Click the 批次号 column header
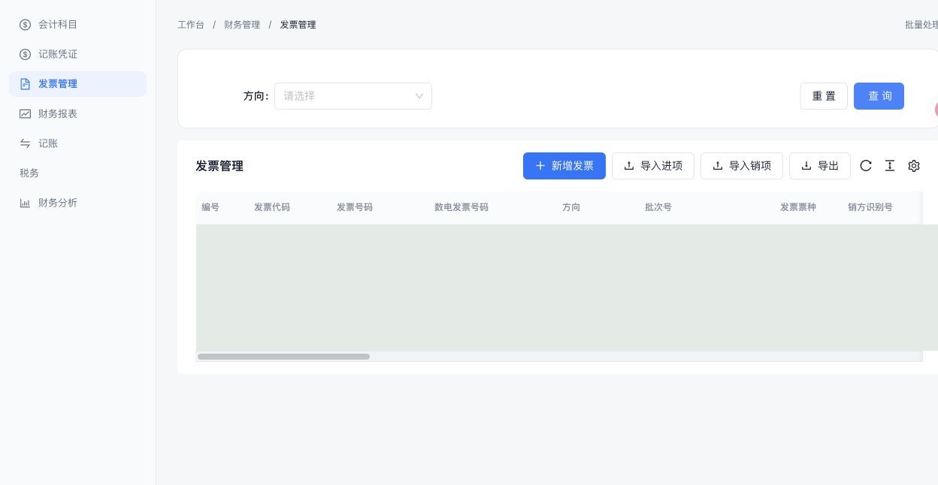The width and height of the screenshot is (938, 485). pos(658,207)
